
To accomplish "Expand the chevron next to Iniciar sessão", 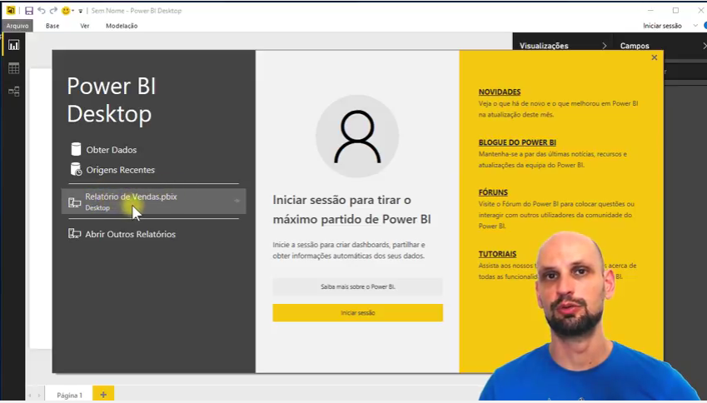I will point(695,26).
